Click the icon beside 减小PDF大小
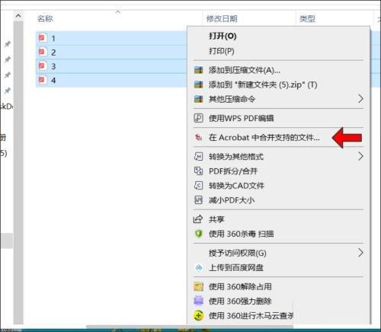381x332 pixels. tap(198, 200)
